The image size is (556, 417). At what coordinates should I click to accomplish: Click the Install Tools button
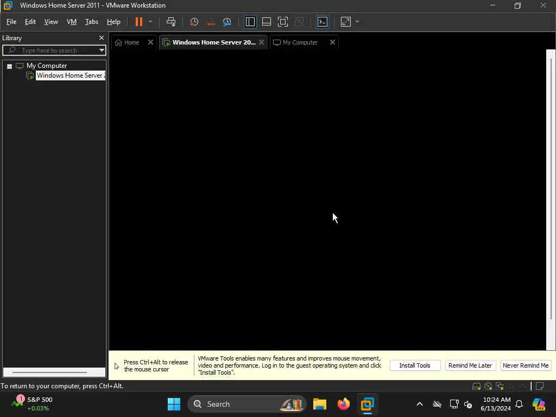[x=415, y=365]
